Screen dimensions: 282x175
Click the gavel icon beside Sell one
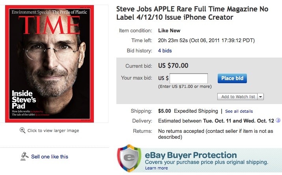pyautogui.click(x=24, y=156)
